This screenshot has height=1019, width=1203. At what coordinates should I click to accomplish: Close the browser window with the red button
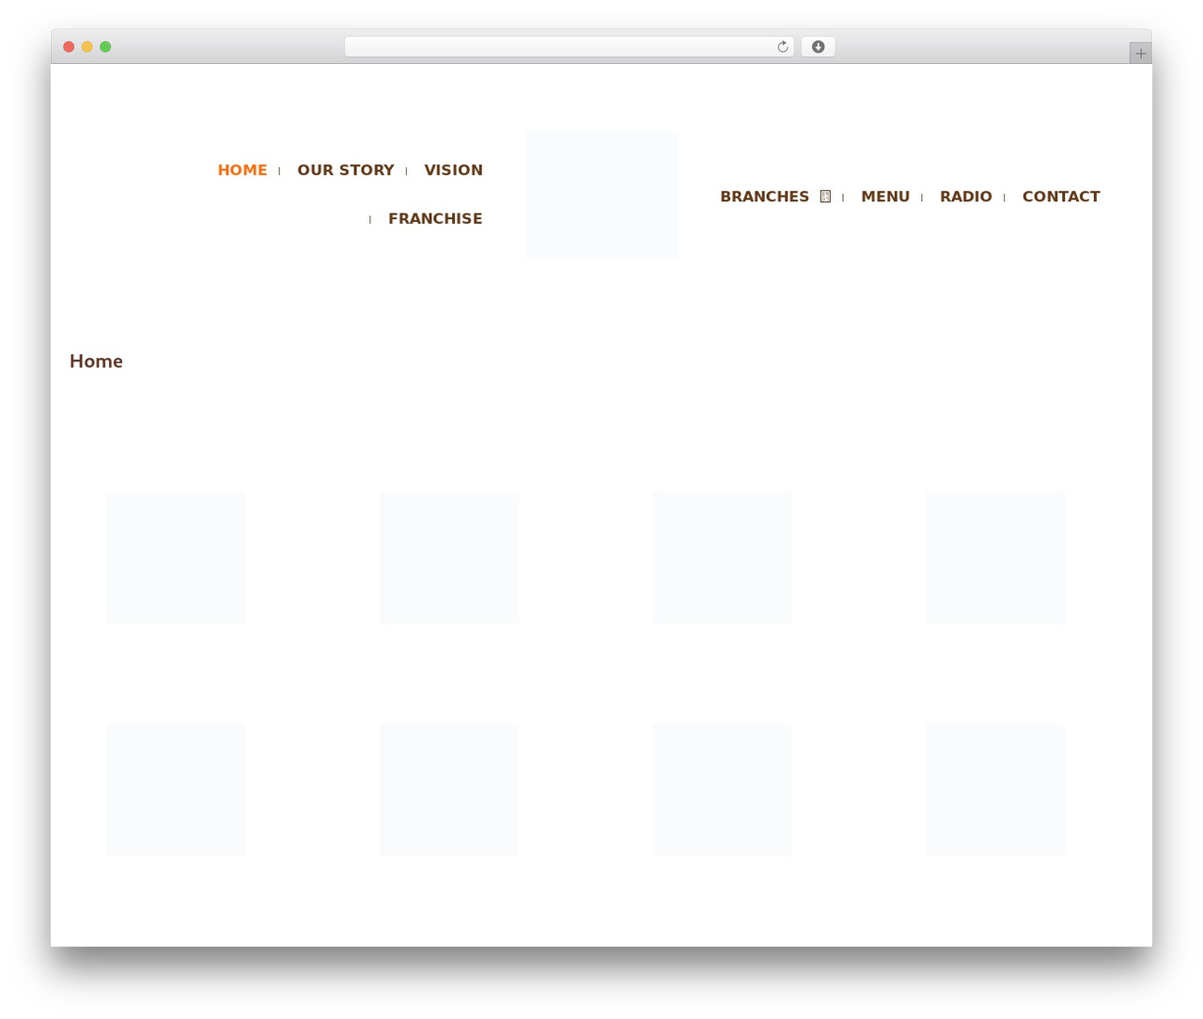pos(69,47)
